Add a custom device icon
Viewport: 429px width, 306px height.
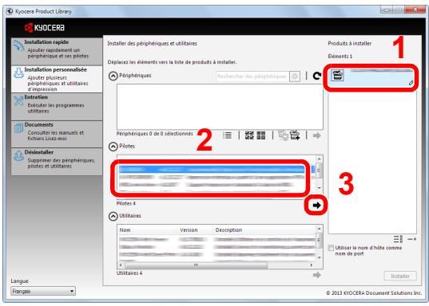click(295, 135)
